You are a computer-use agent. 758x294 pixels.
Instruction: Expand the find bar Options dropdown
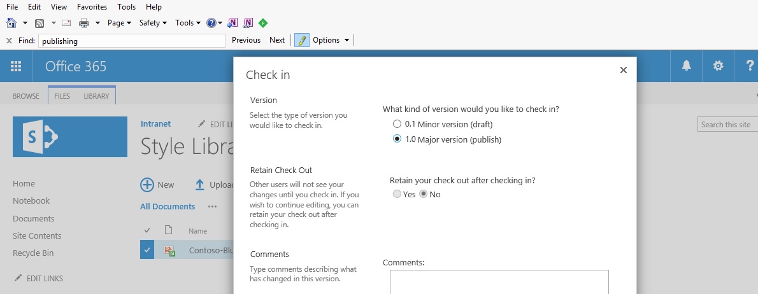pyautogui.click(x=331, y=40)
